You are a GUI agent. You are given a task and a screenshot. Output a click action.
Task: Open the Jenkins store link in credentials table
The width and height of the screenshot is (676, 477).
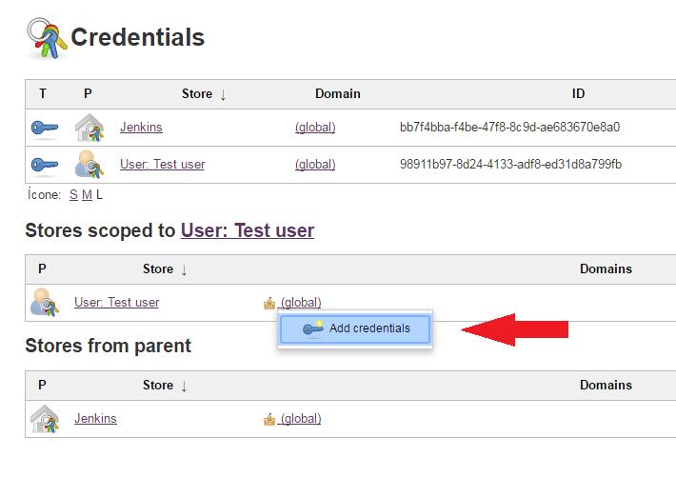(x=141, y=128)
